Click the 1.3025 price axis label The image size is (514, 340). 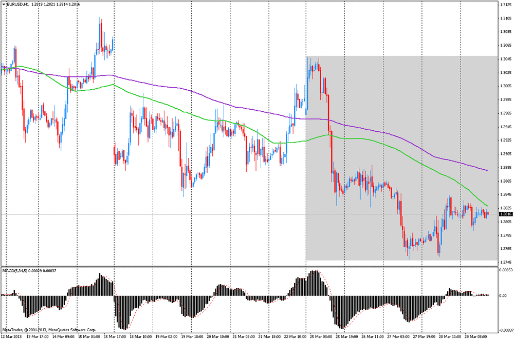click(506, 73)
